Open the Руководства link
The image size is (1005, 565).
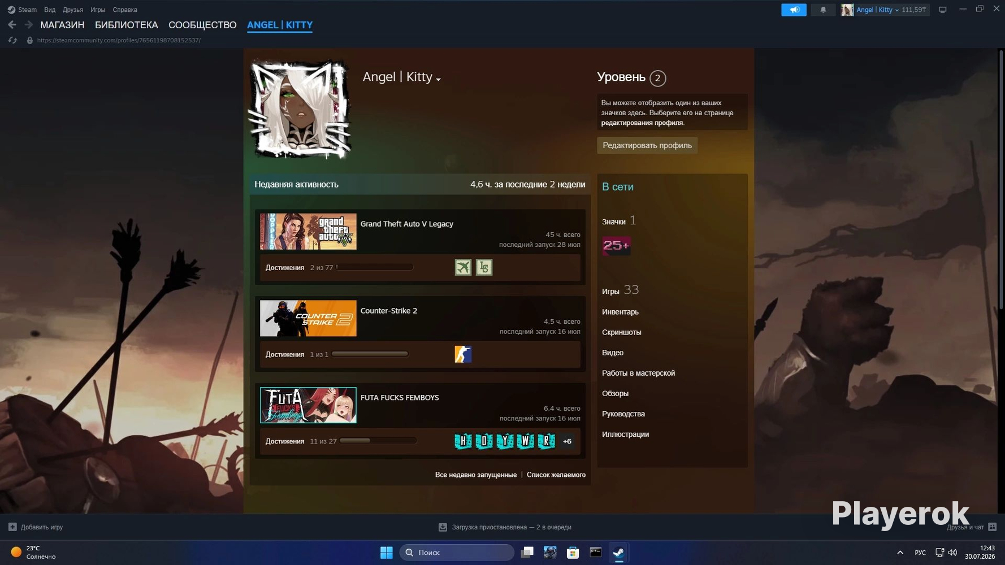[623, 414]
